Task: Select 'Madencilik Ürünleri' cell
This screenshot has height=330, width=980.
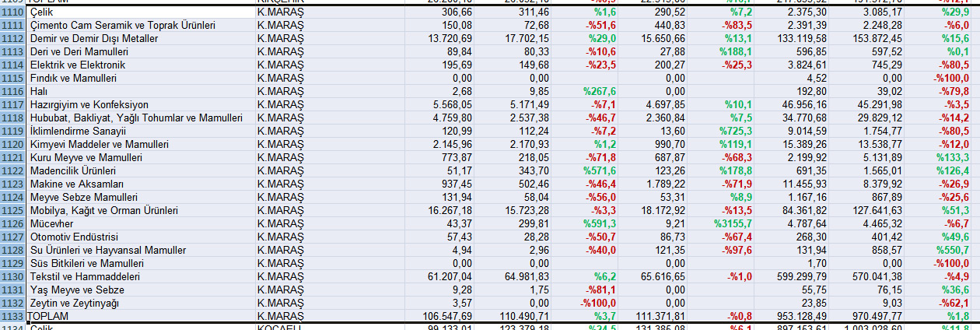Action: pyautogui.click(x=141, y=171)
